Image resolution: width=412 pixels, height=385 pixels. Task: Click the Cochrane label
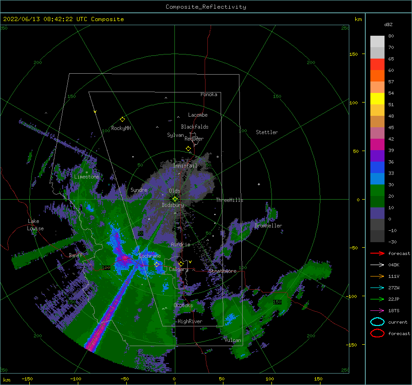(x=150, y=256)
